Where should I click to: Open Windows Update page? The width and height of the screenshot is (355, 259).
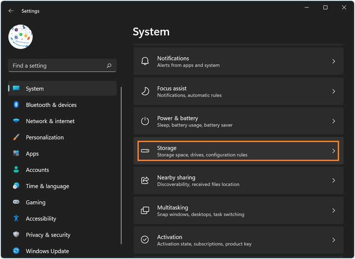pyautogui.click(x=62, y=251)
